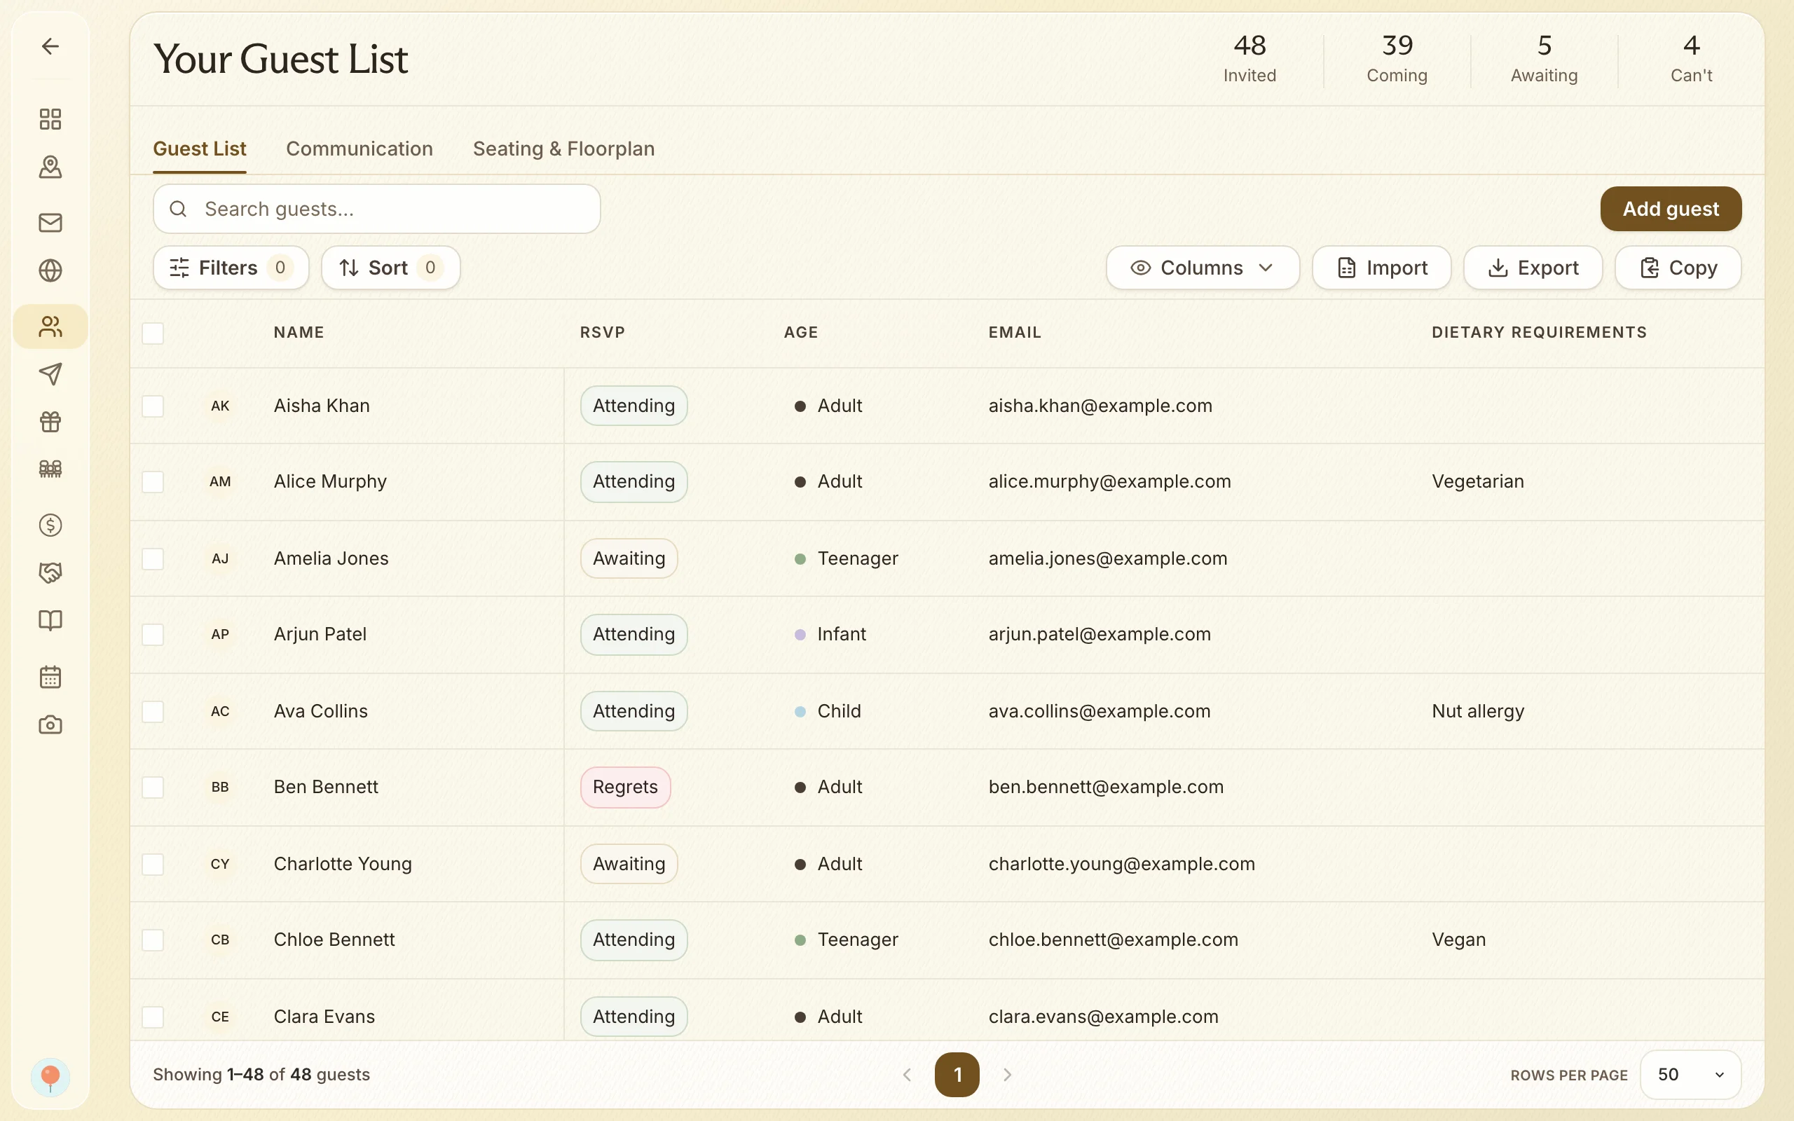Check the box for Aisha Khan
The height and width of the screenshot is (1121, 1794).
tap(153, 406)
